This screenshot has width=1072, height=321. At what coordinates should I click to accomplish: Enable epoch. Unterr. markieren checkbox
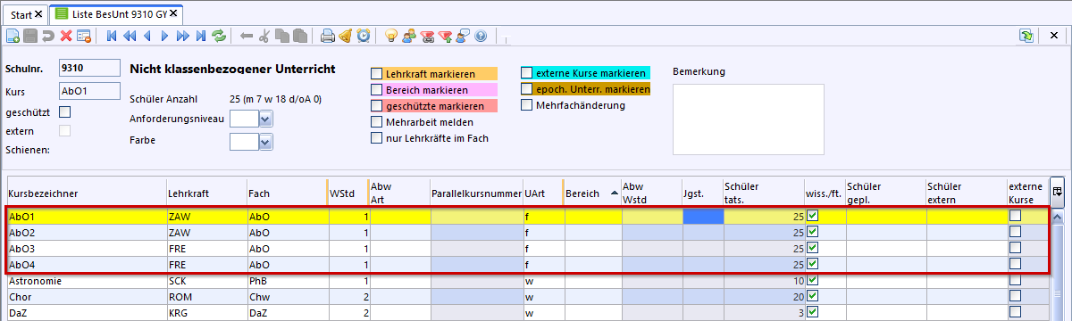(526, 89)
